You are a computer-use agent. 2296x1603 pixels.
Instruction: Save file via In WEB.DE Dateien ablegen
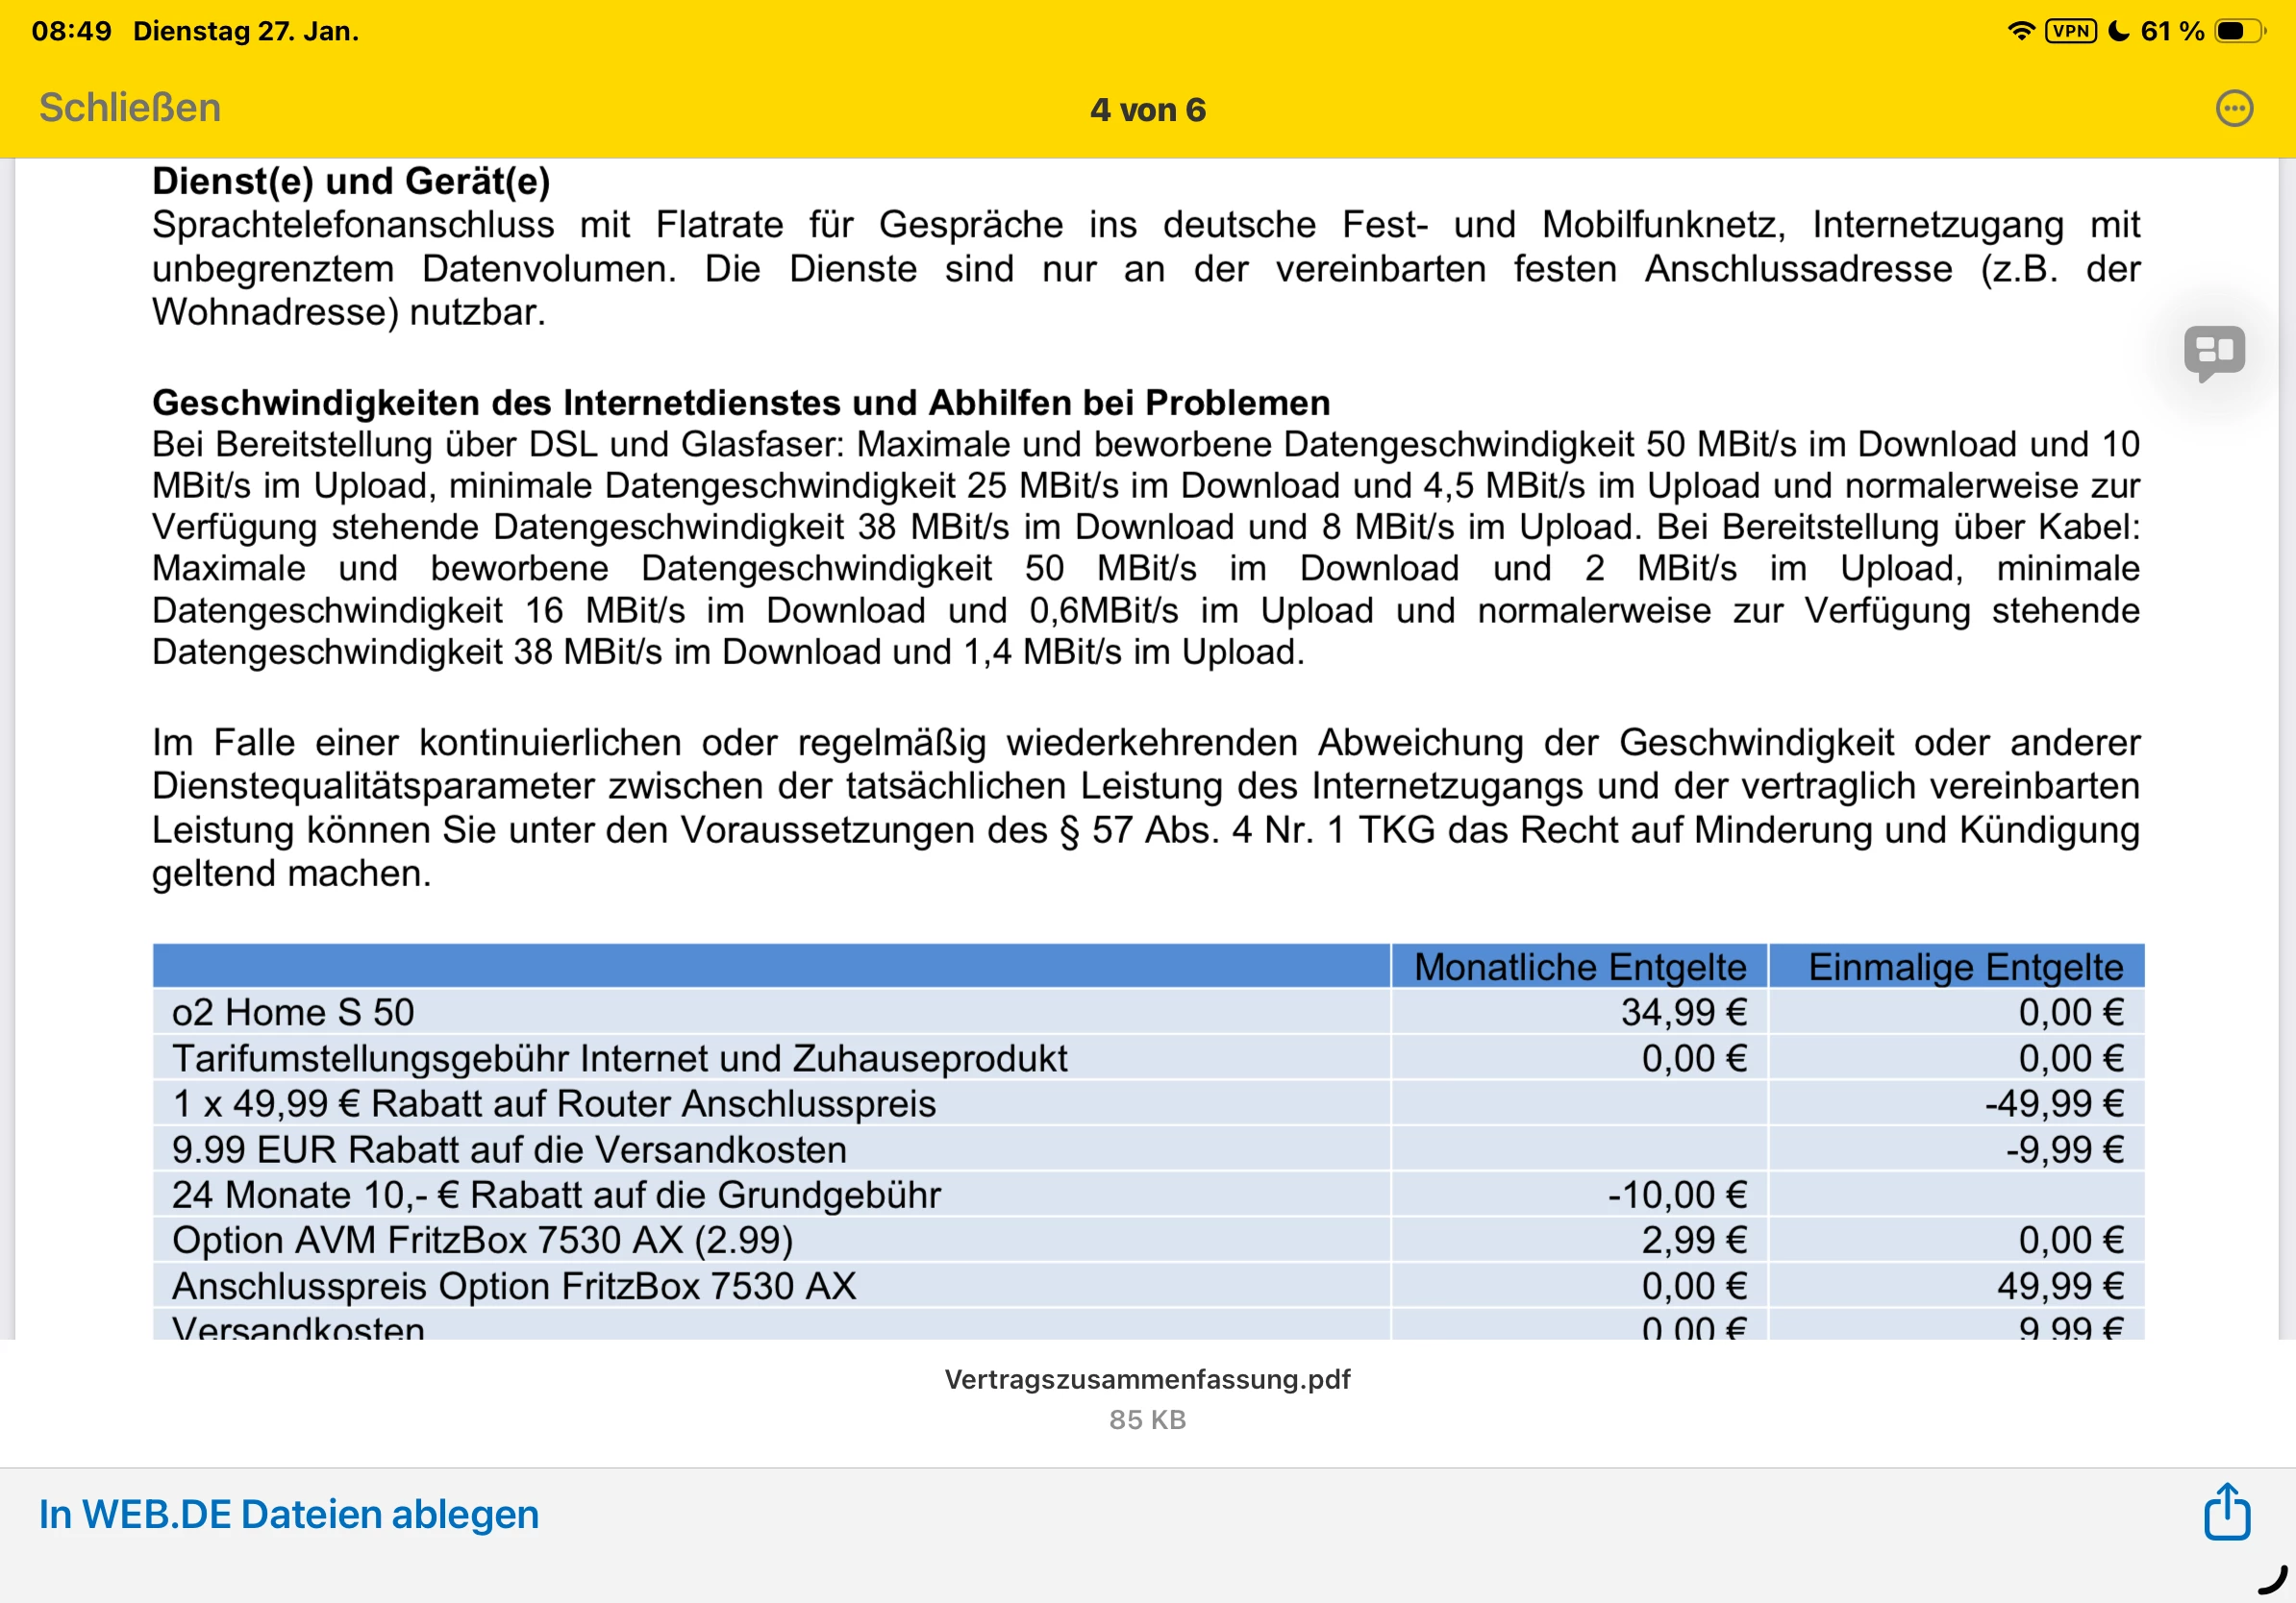289,1514
